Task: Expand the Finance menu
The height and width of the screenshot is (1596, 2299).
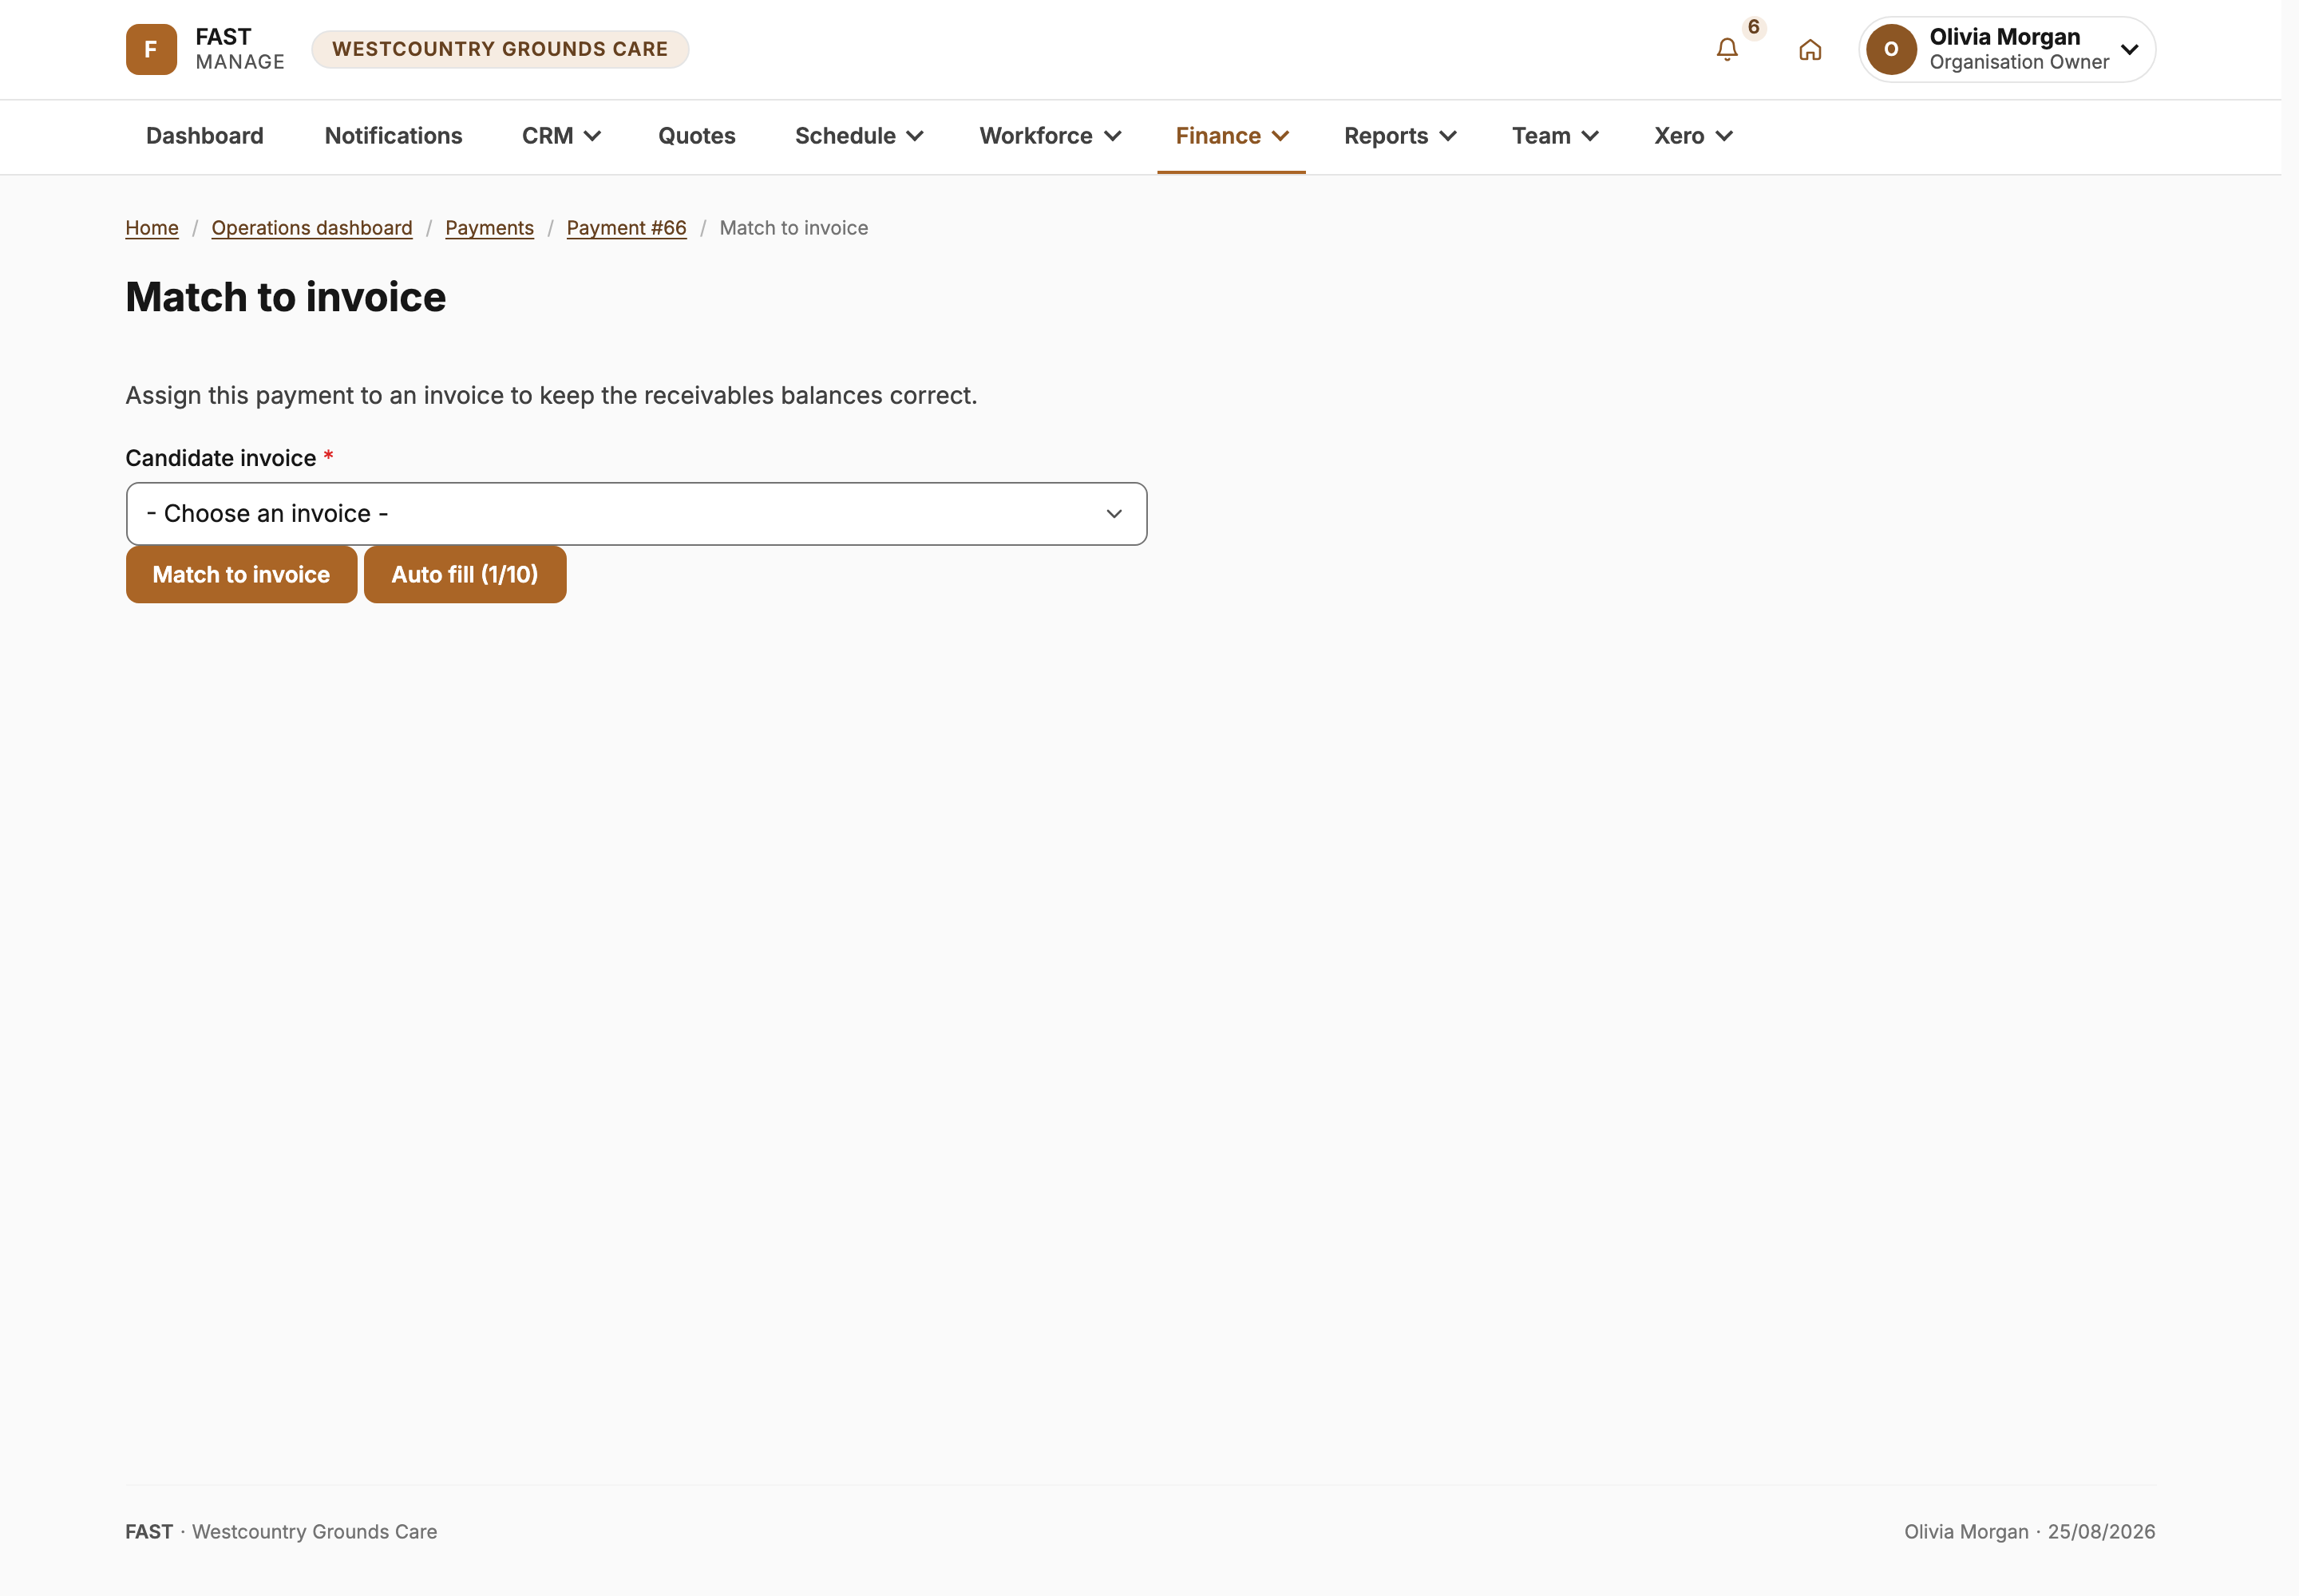Action: [1232, 136]
